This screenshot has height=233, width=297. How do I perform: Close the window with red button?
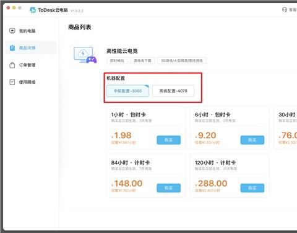pyautogui.click(x=8, y=8)
